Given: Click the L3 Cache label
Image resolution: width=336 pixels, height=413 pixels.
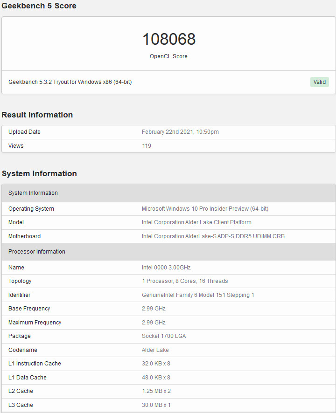Looking at the screenshot, I should click(x=21, y=405).
